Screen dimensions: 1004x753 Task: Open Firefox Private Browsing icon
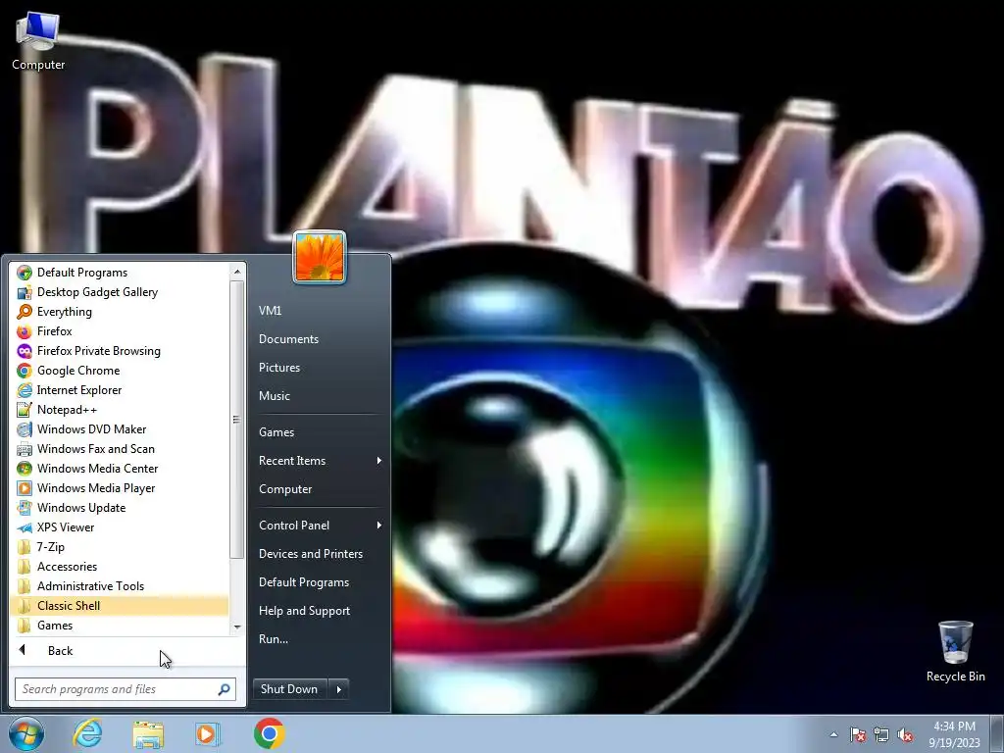click(x=25, y=352)
